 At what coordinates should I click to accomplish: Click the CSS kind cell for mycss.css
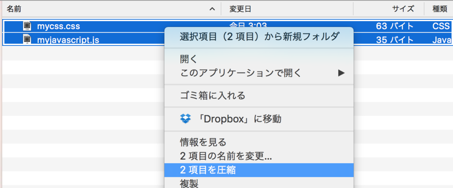[441, 26]
